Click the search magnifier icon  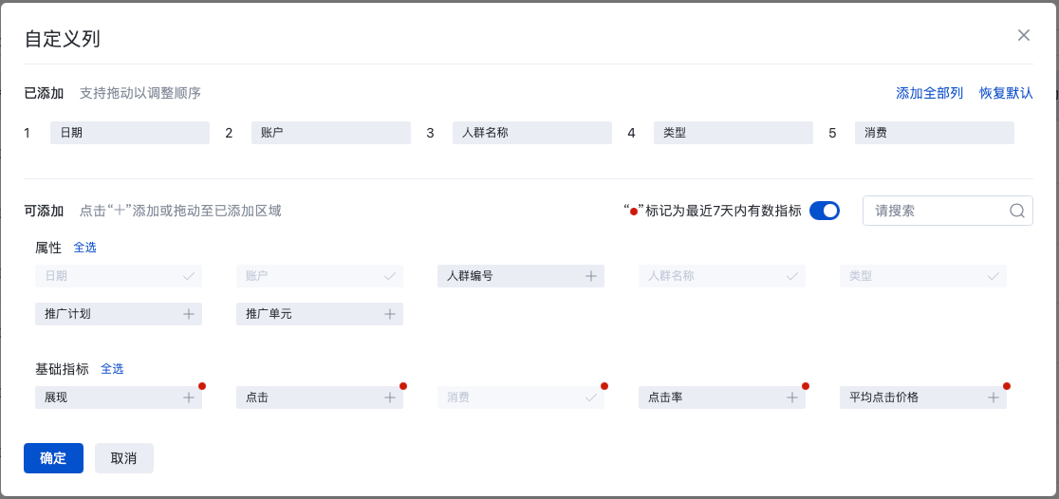click(1016, 211)
